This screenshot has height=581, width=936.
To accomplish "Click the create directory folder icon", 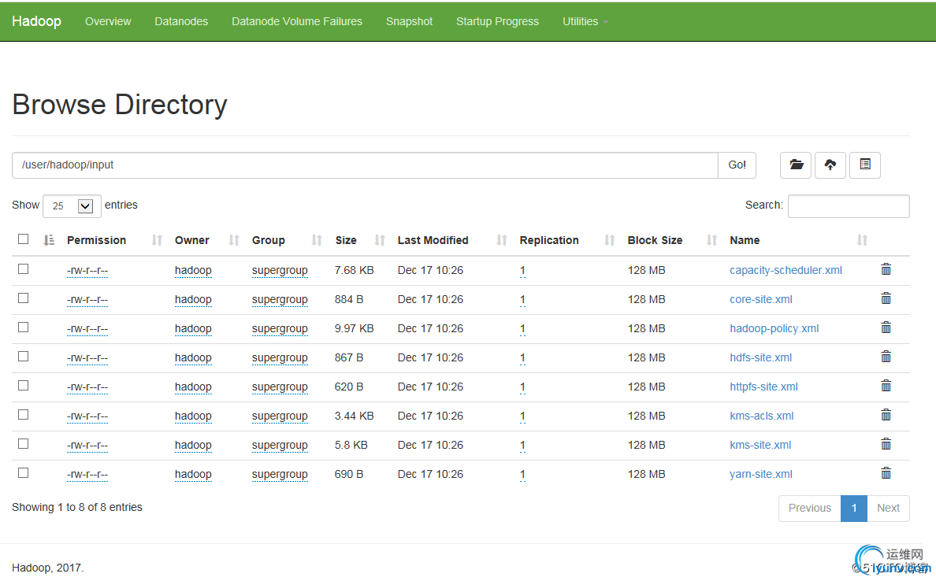I will pos(796,165).
